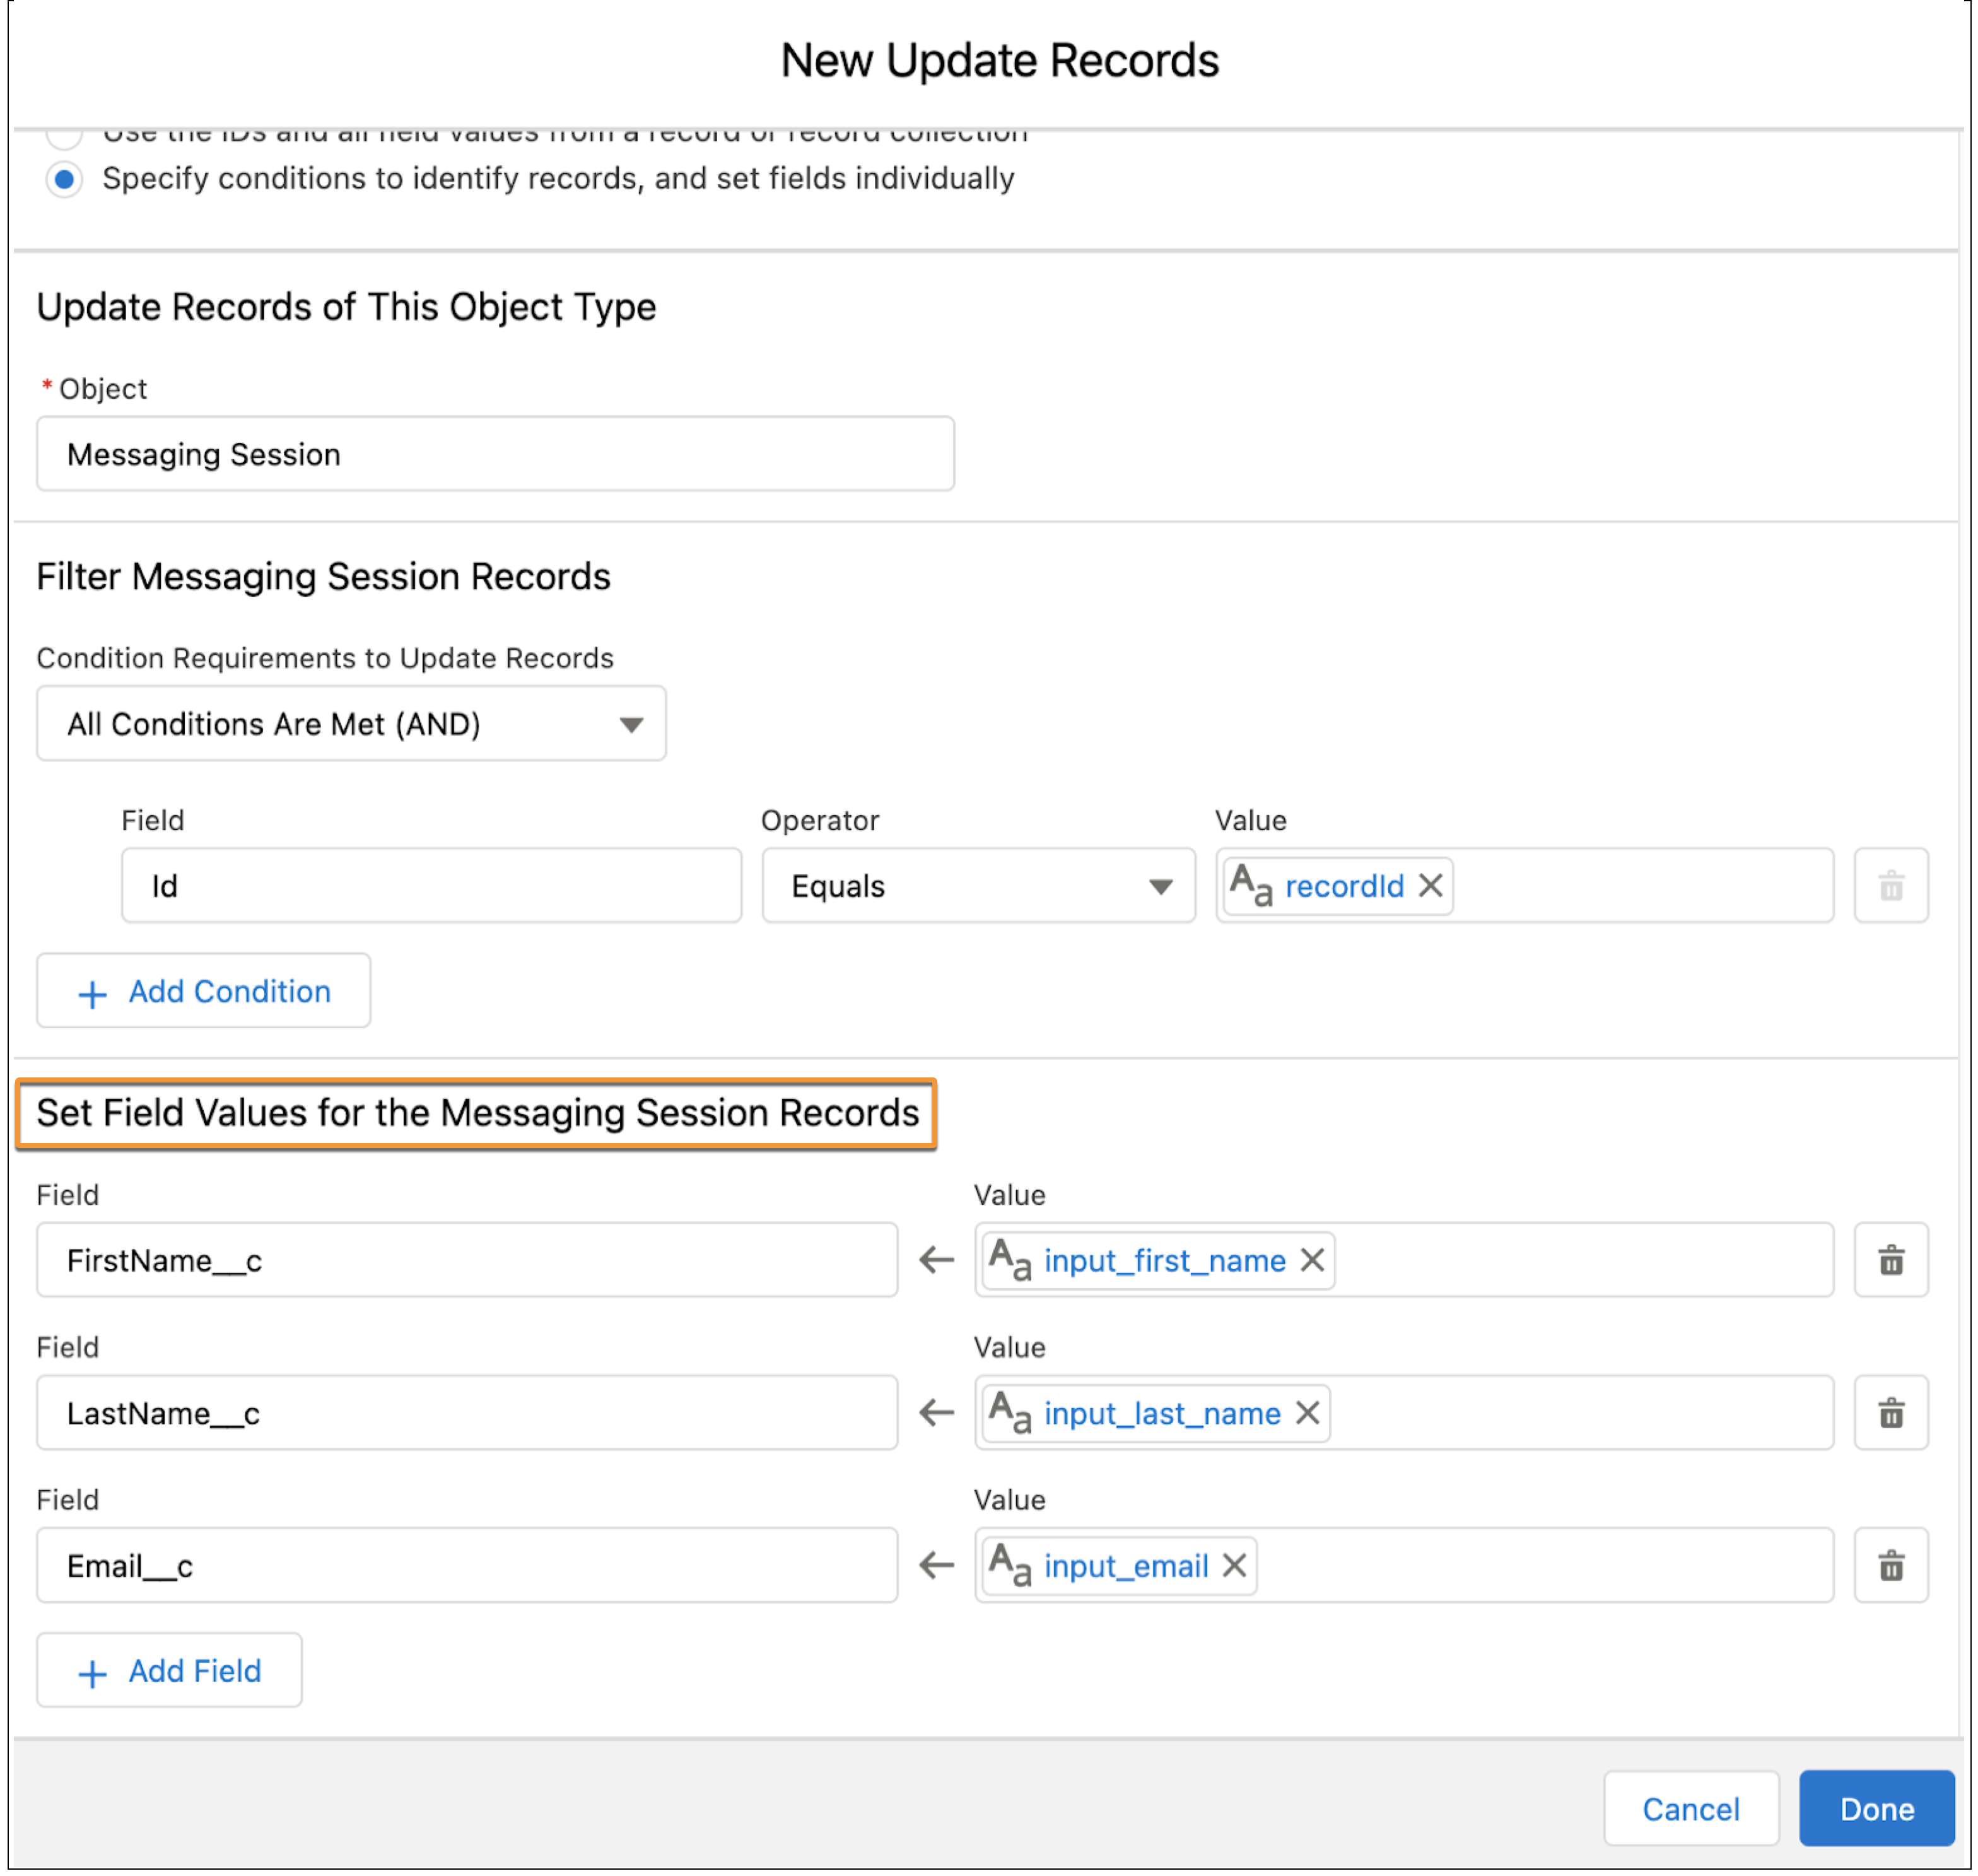Remove the FirstName__c field assignment via trash icon

[x=1890, y=1260]
